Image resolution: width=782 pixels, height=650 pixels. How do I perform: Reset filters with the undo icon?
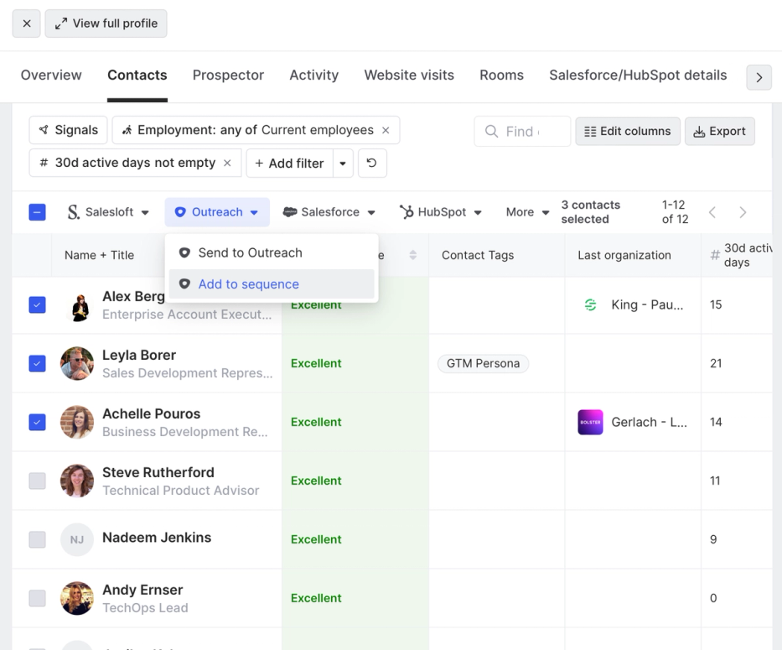coord(372,164)
